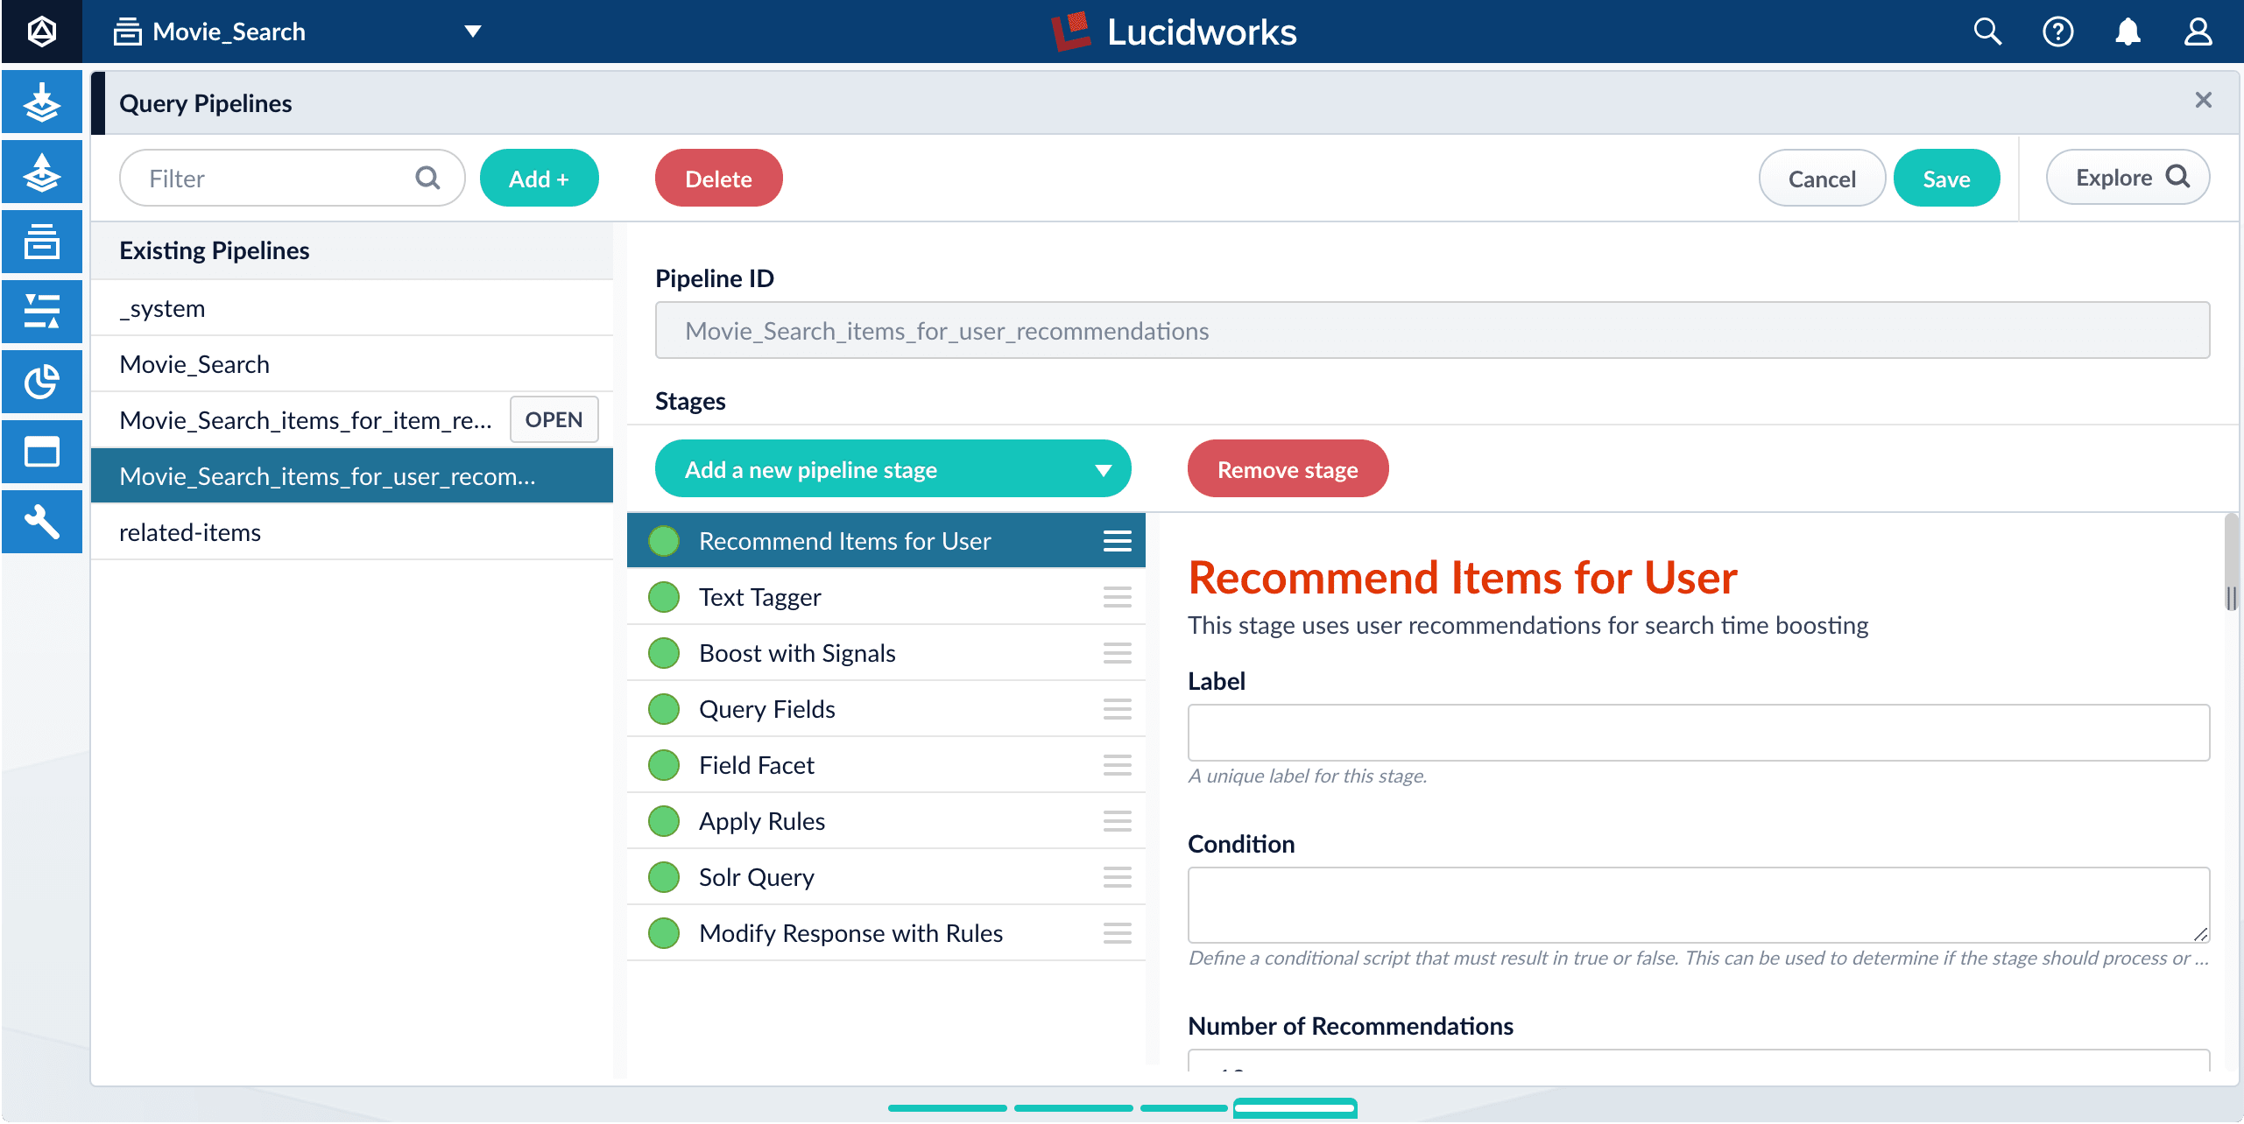Open the Indexing sidebar icon
The image size is (2244, 1124).
[41, 102]
